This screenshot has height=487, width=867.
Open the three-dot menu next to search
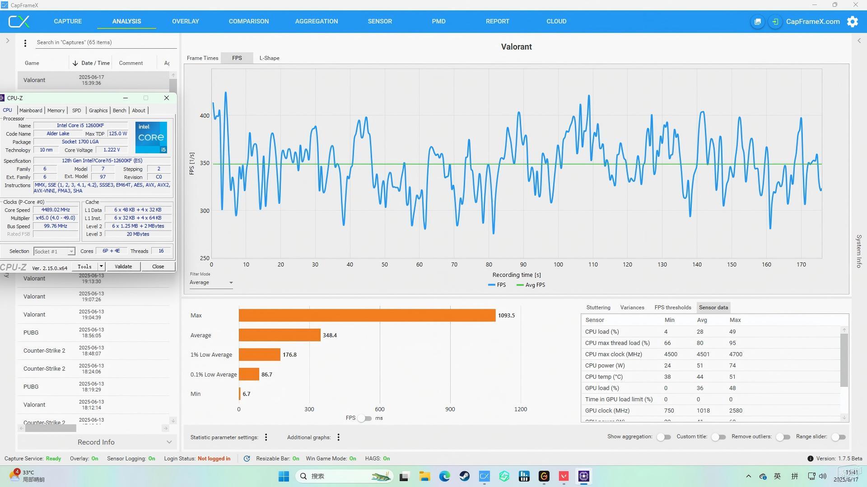point(25,43)
